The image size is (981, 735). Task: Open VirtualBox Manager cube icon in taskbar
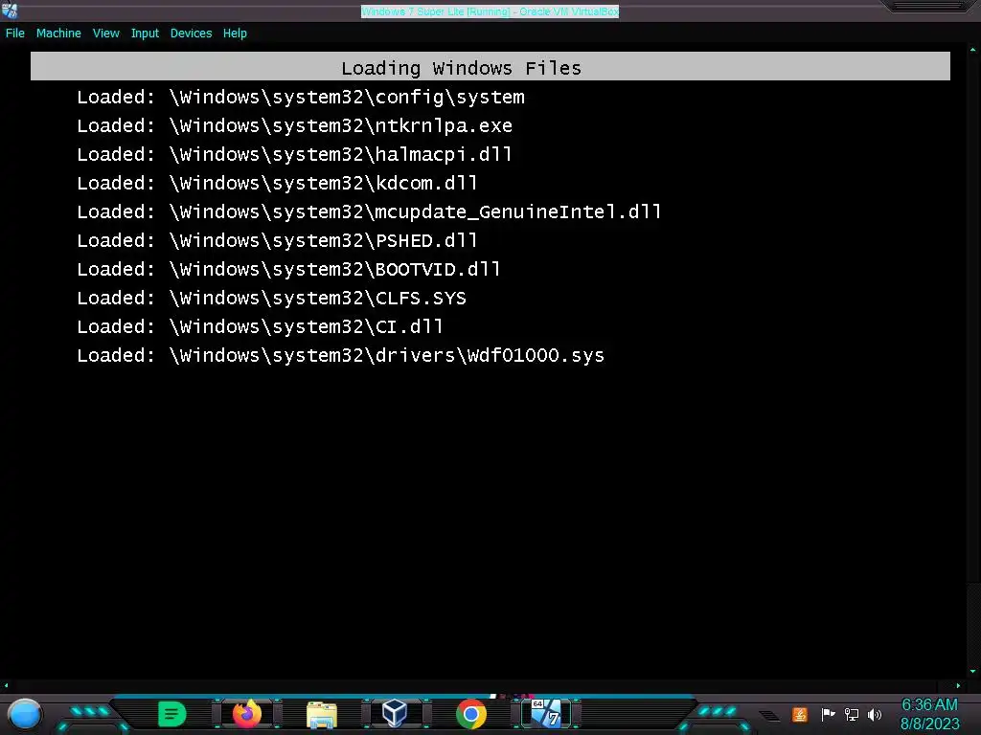click(395, 713)
